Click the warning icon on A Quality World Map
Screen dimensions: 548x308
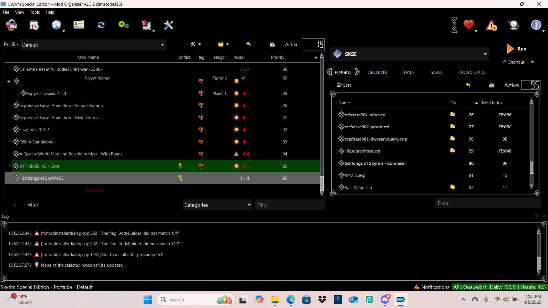236,154
